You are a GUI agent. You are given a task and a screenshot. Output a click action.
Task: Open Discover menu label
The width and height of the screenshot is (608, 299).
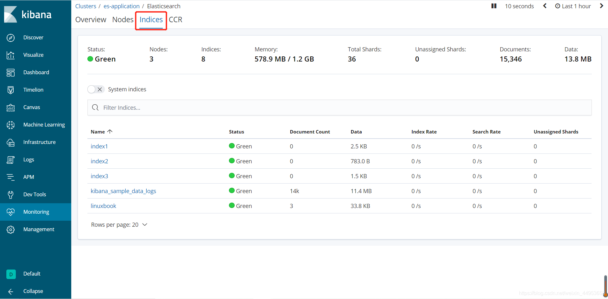coord(33,38)
